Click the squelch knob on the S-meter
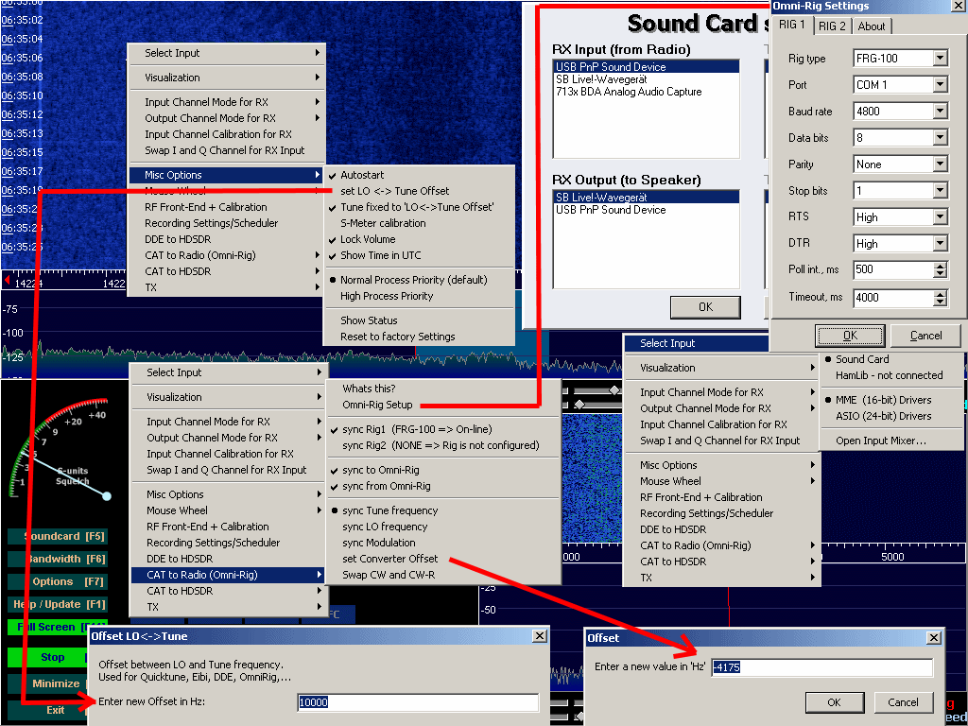 (x=106, y=495)
